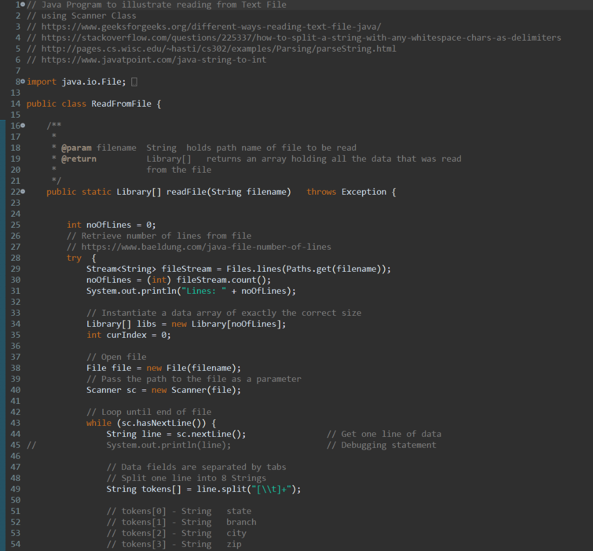Click line number 29 in the gutter
Viewport: 593px width, 551px height.
click(15, 268)
